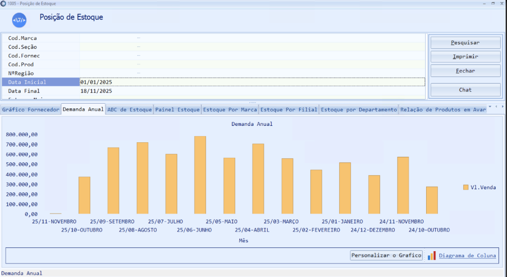Click Personalizar o Grafico button
Screen dimensions: 507x277
tap(386, 255)
